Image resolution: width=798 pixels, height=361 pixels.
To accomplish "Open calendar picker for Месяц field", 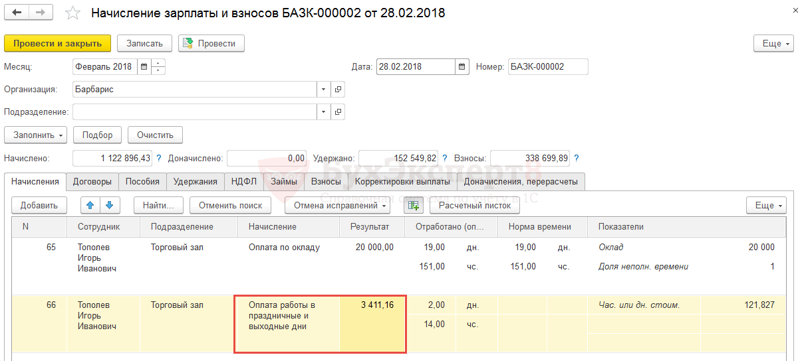I will (x=144, y=66).
